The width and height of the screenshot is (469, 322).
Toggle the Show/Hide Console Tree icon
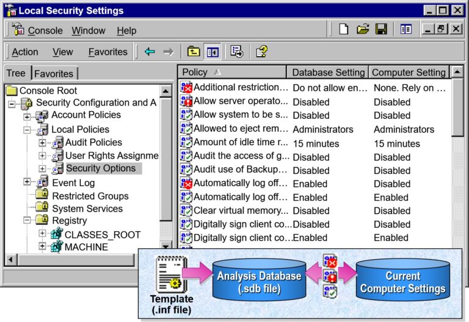pos(213,52)
